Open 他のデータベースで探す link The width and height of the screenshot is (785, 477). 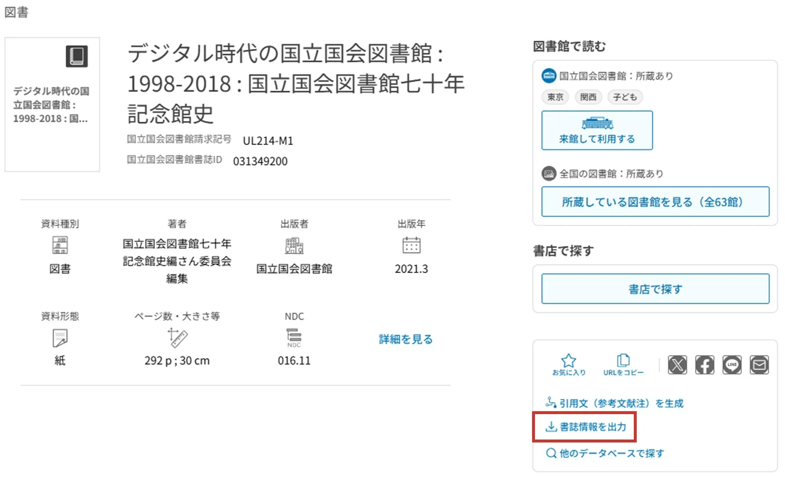[x=605, y=453]
